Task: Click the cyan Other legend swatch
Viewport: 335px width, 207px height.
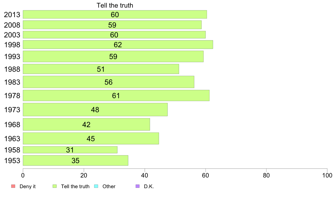Action: coord(96,186)
